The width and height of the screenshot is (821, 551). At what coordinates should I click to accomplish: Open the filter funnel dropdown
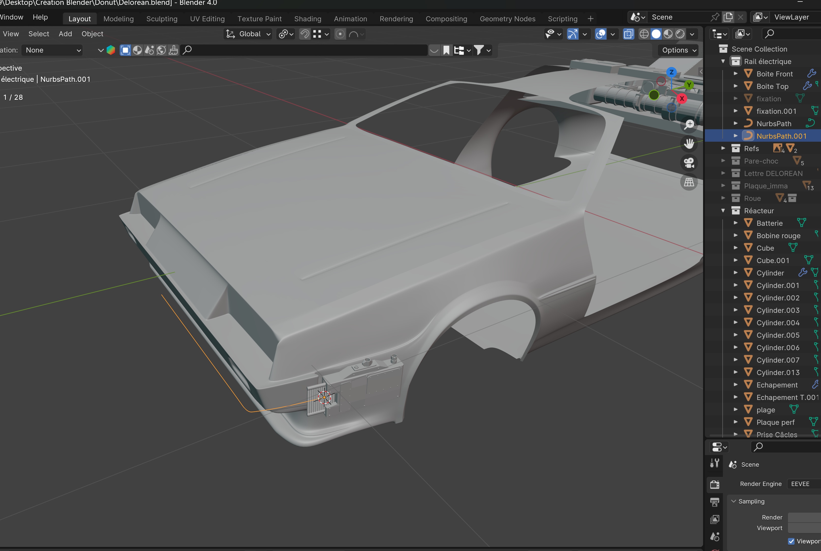[482, 50]
